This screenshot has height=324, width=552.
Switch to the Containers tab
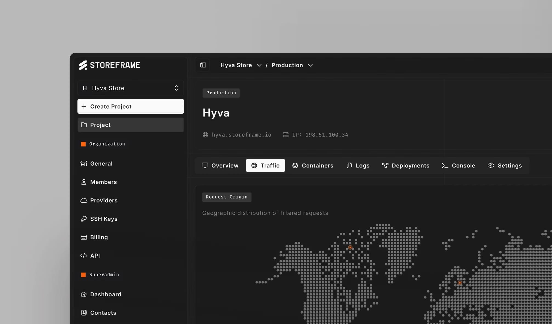tap(313, 166)
